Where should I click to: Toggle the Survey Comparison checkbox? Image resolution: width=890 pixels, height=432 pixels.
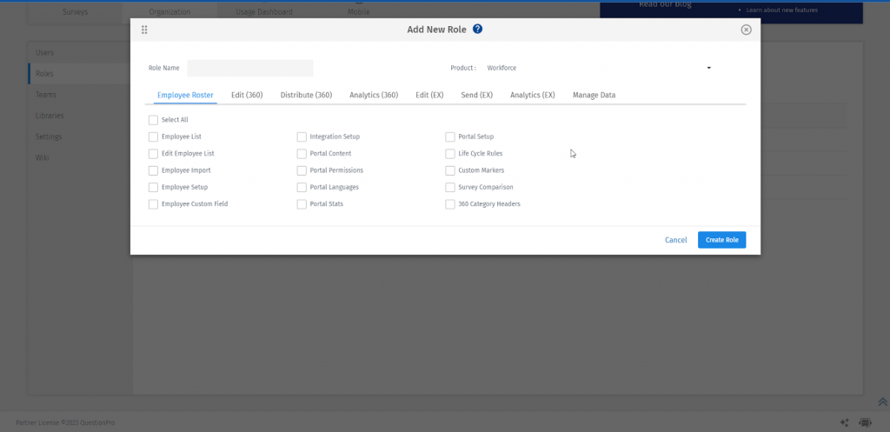click(450, 188)
